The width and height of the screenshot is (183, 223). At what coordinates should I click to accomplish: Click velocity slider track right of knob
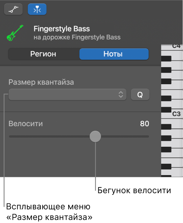point(125,136)
